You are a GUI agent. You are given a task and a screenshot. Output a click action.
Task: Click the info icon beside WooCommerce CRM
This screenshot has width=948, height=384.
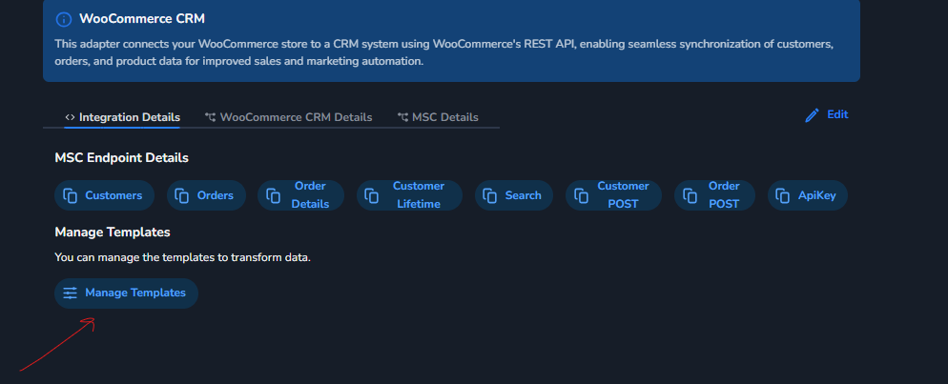pyautogui.click(x=64, y=19)
